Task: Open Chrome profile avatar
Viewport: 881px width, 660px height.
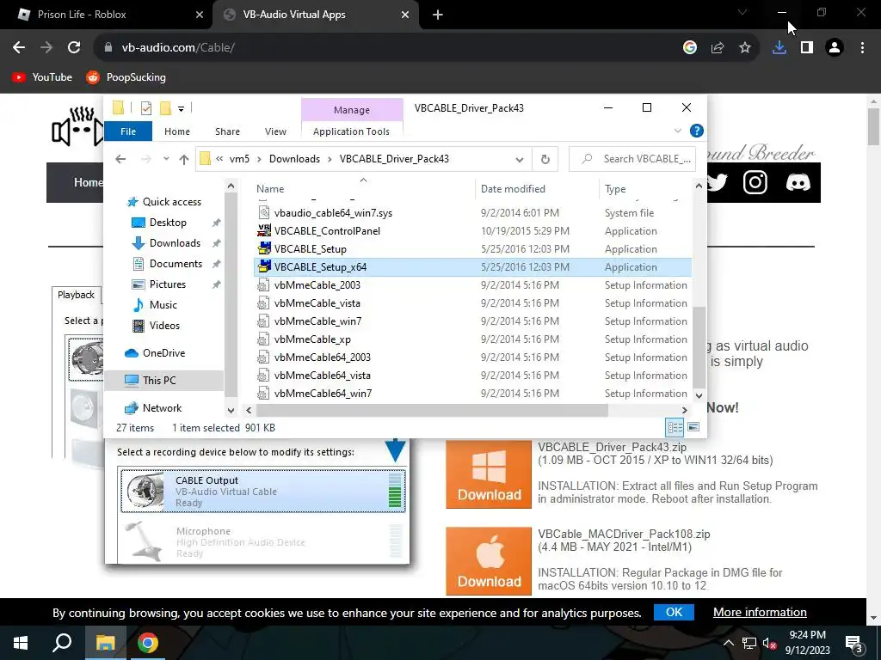Action: [x=835, y=48]
